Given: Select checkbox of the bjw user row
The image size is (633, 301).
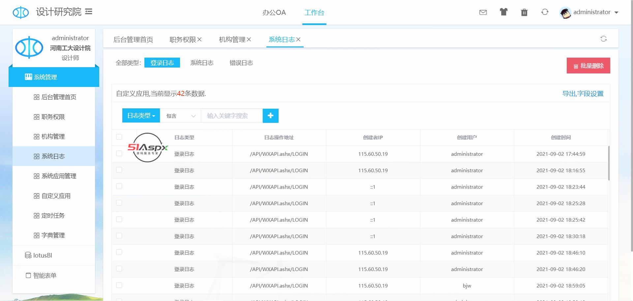Looking at the screenshot, I should tap(119, 285).
